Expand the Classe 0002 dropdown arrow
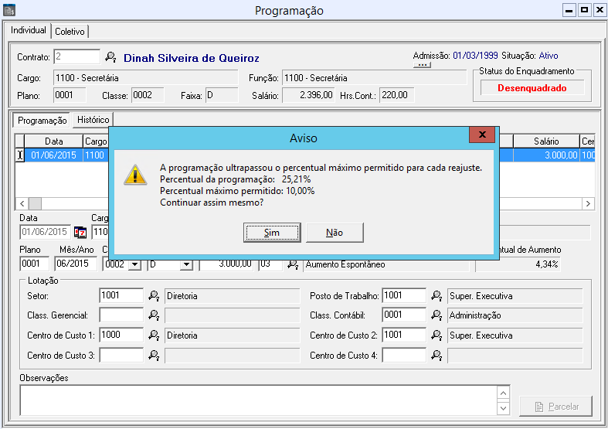This screenshot has width=608, height=429. point(134,264)
